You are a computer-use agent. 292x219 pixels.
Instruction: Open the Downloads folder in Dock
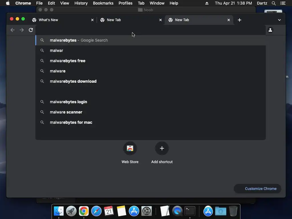pos(221,211)
